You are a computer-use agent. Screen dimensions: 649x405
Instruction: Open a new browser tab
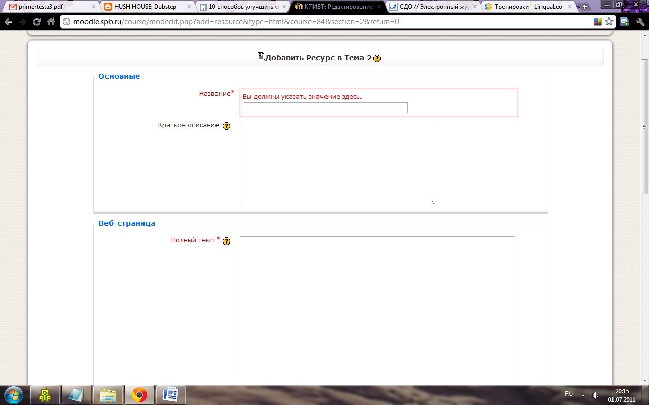585,7
